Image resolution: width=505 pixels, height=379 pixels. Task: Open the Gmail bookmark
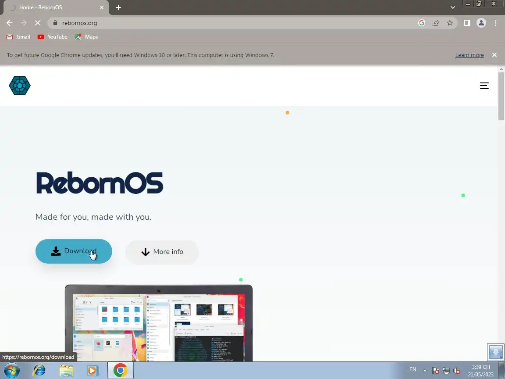coord(18,37)
